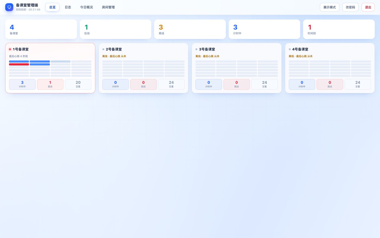Click 计时中 count 0 in 2号备课室
Screen dimensions: 380x238
[115, 84]
